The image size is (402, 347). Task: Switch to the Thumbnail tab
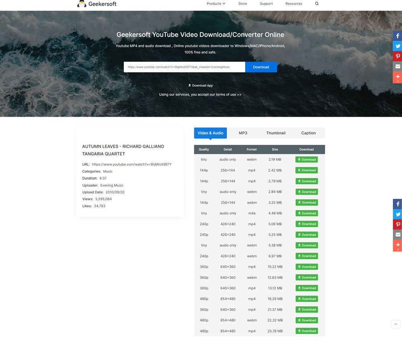[x=276, y=133]
